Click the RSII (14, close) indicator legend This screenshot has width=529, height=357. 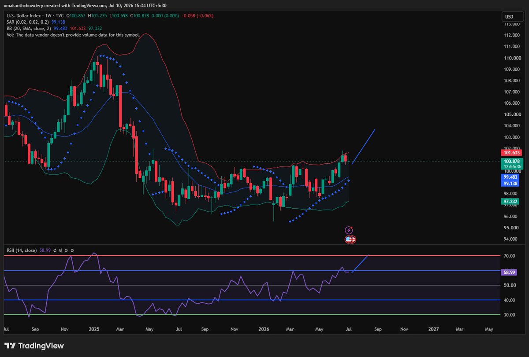point(21,250)
